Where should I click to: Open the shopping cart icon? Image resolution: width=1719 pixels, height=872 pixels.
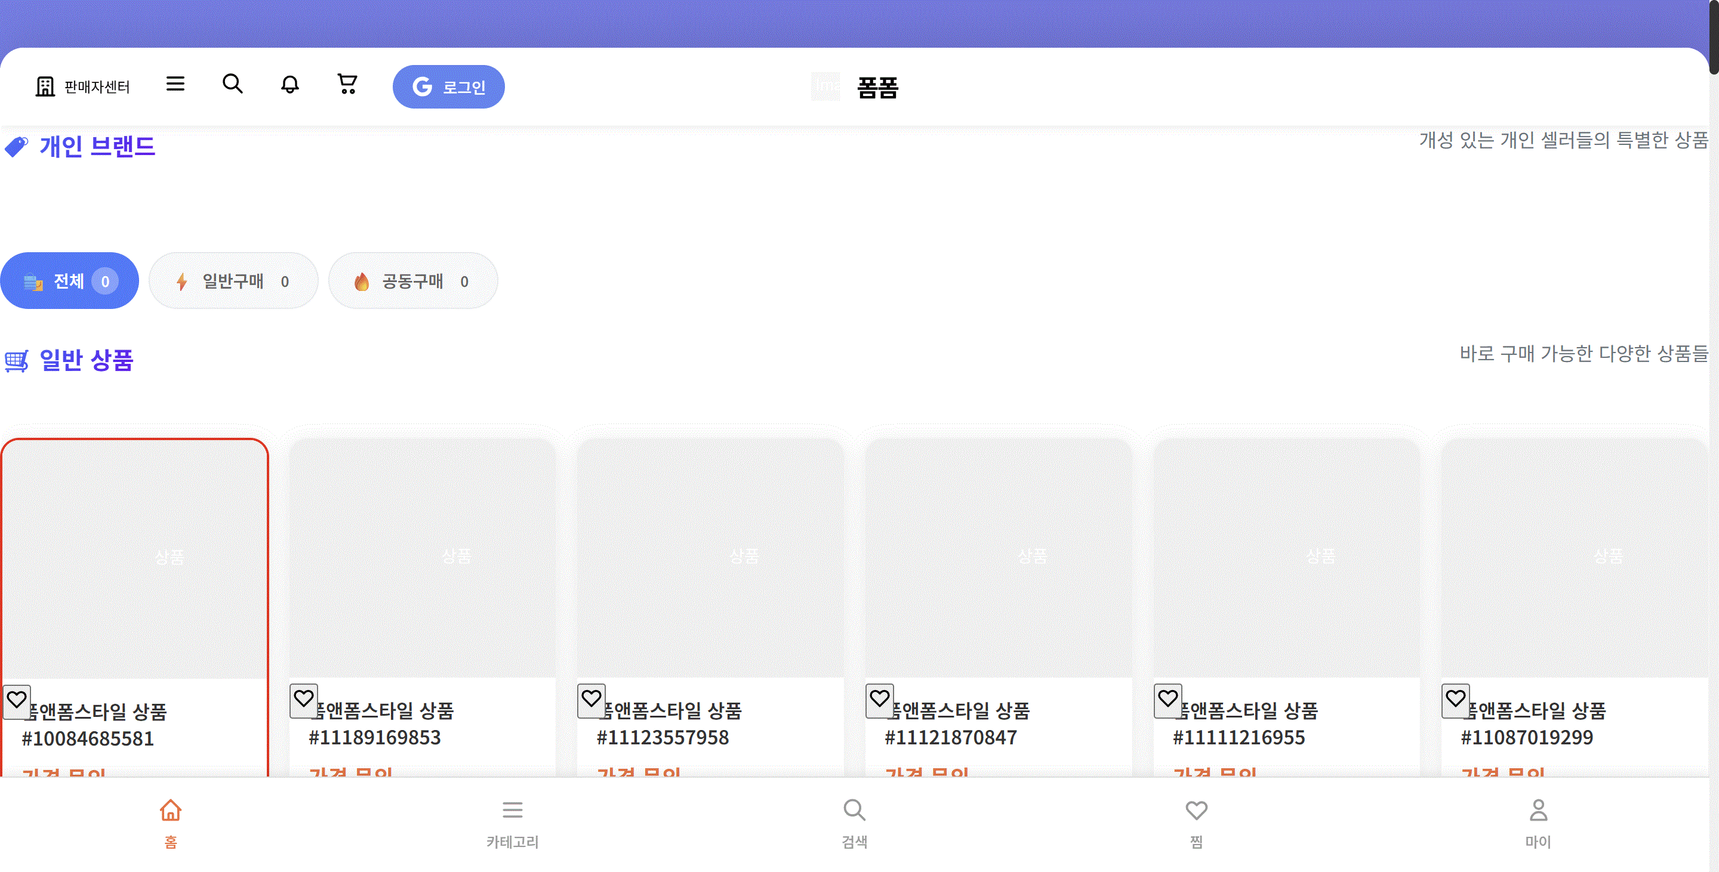pyautogui.click(x=347, y=84)
